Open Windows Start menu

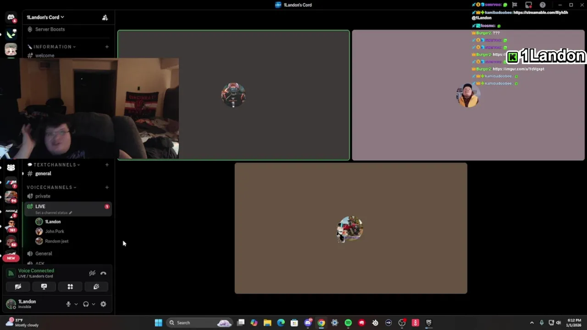click(158, 323)
